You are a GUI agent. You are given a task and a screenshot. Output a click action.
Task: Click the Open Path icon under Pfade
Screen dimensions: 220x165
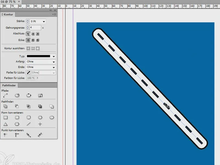pos(17,95)
